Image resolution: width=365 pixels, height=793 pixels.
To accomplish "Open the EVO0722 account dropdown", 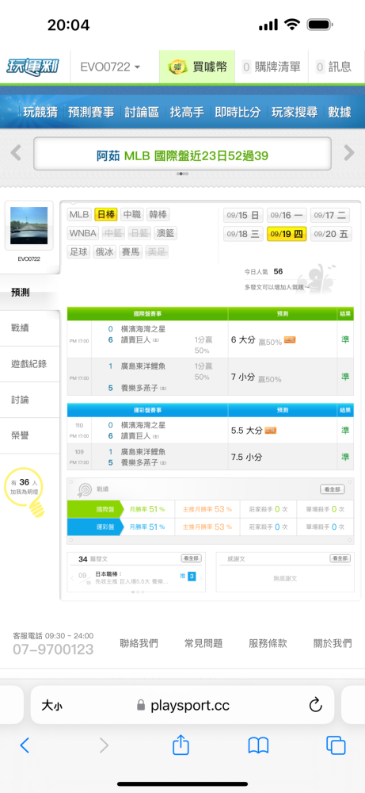I will [x=111, y=67].
